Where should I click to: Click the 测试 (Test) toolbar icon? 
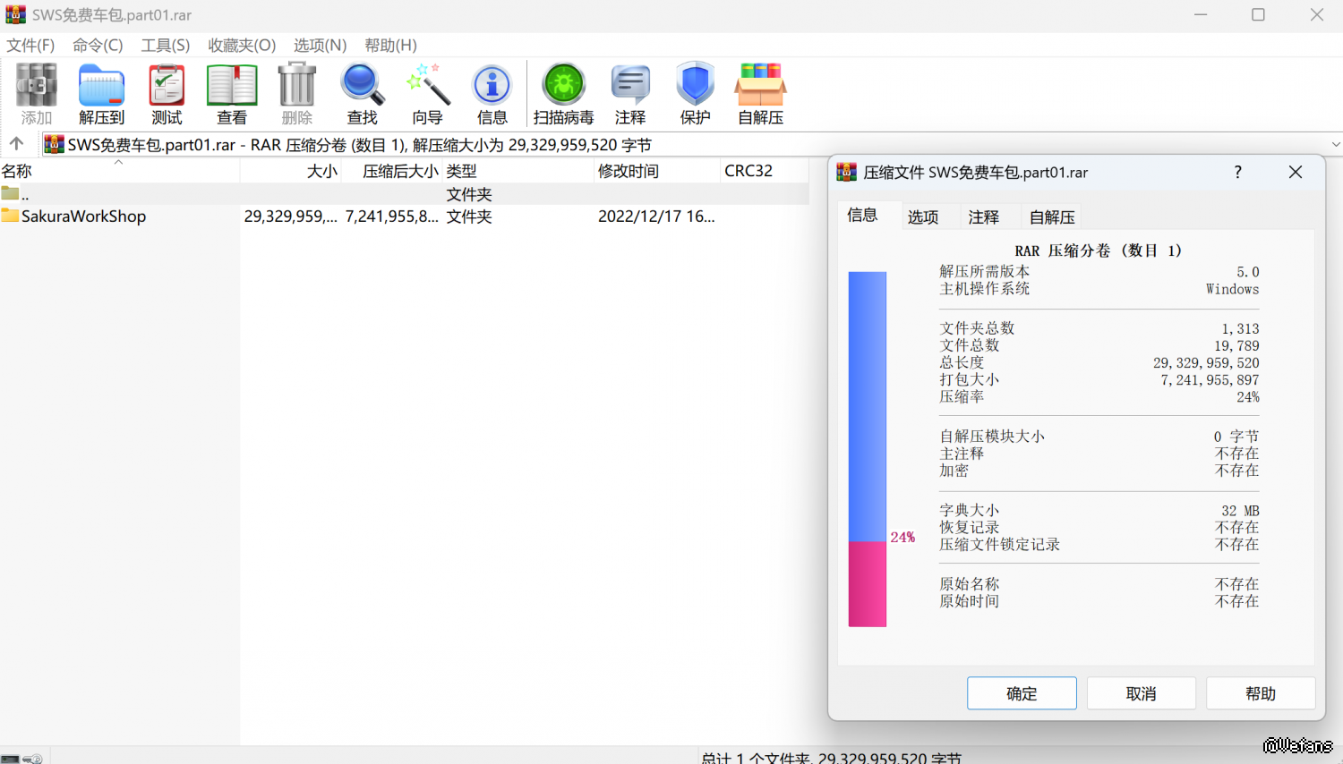(167, 93)
